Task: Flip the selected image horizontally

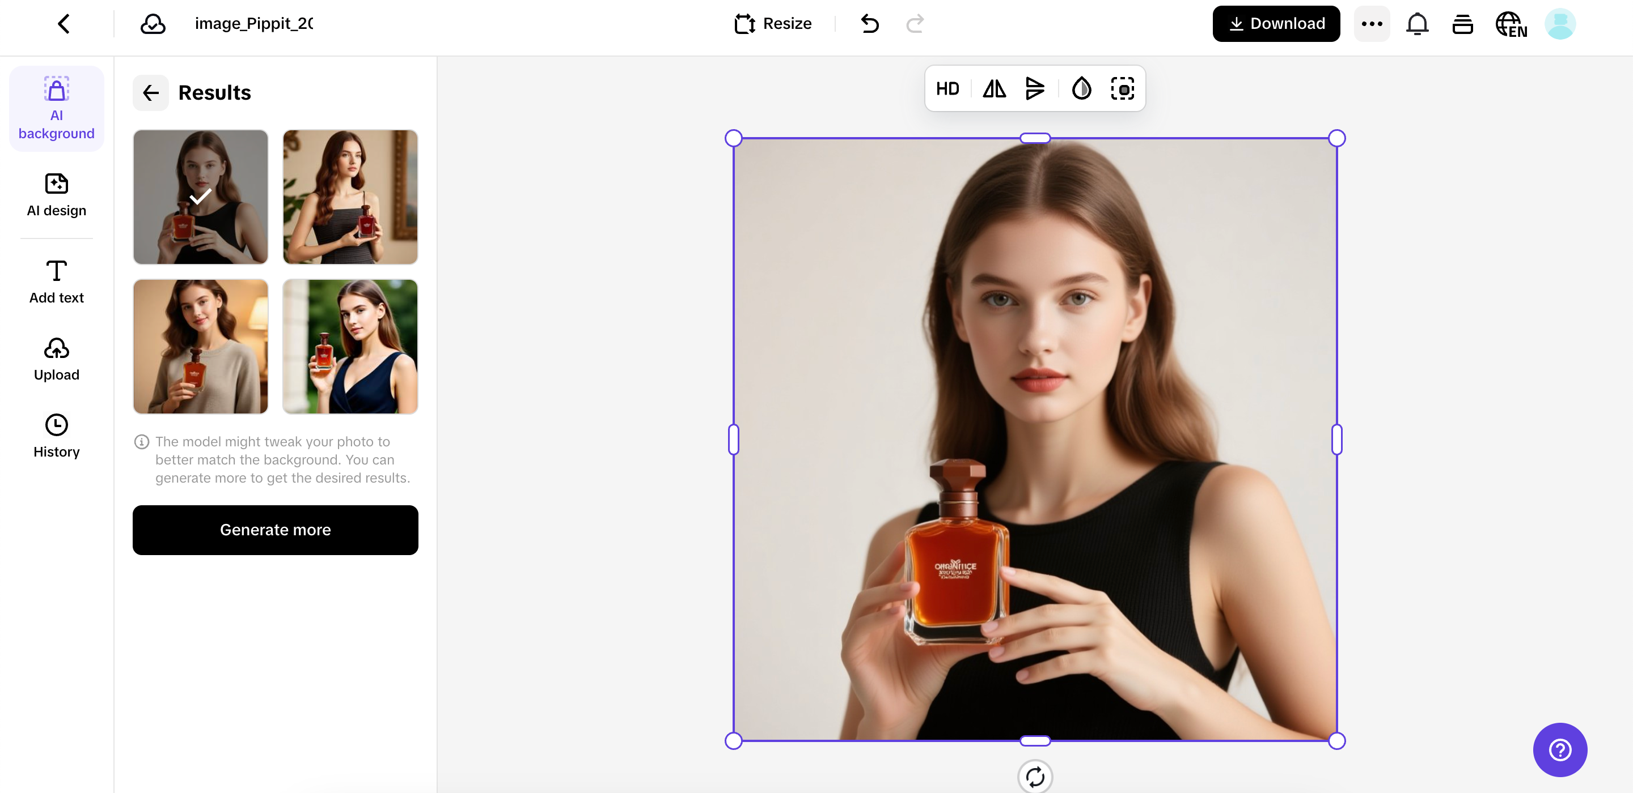Action: tap(993, 89)
